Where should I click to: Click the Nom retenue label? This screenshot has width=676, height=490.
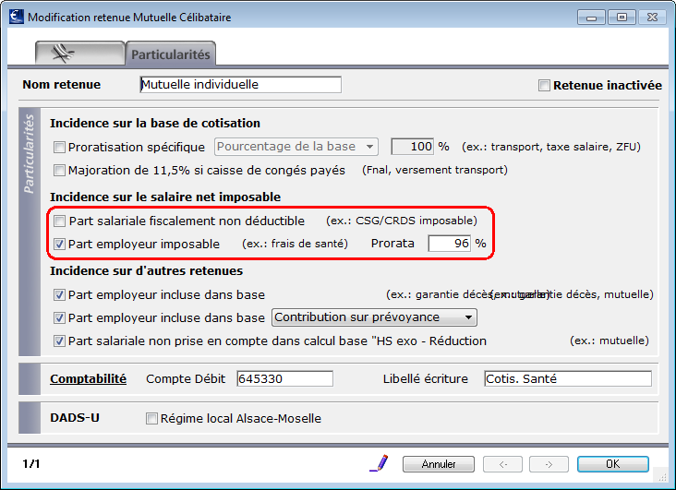61,85
